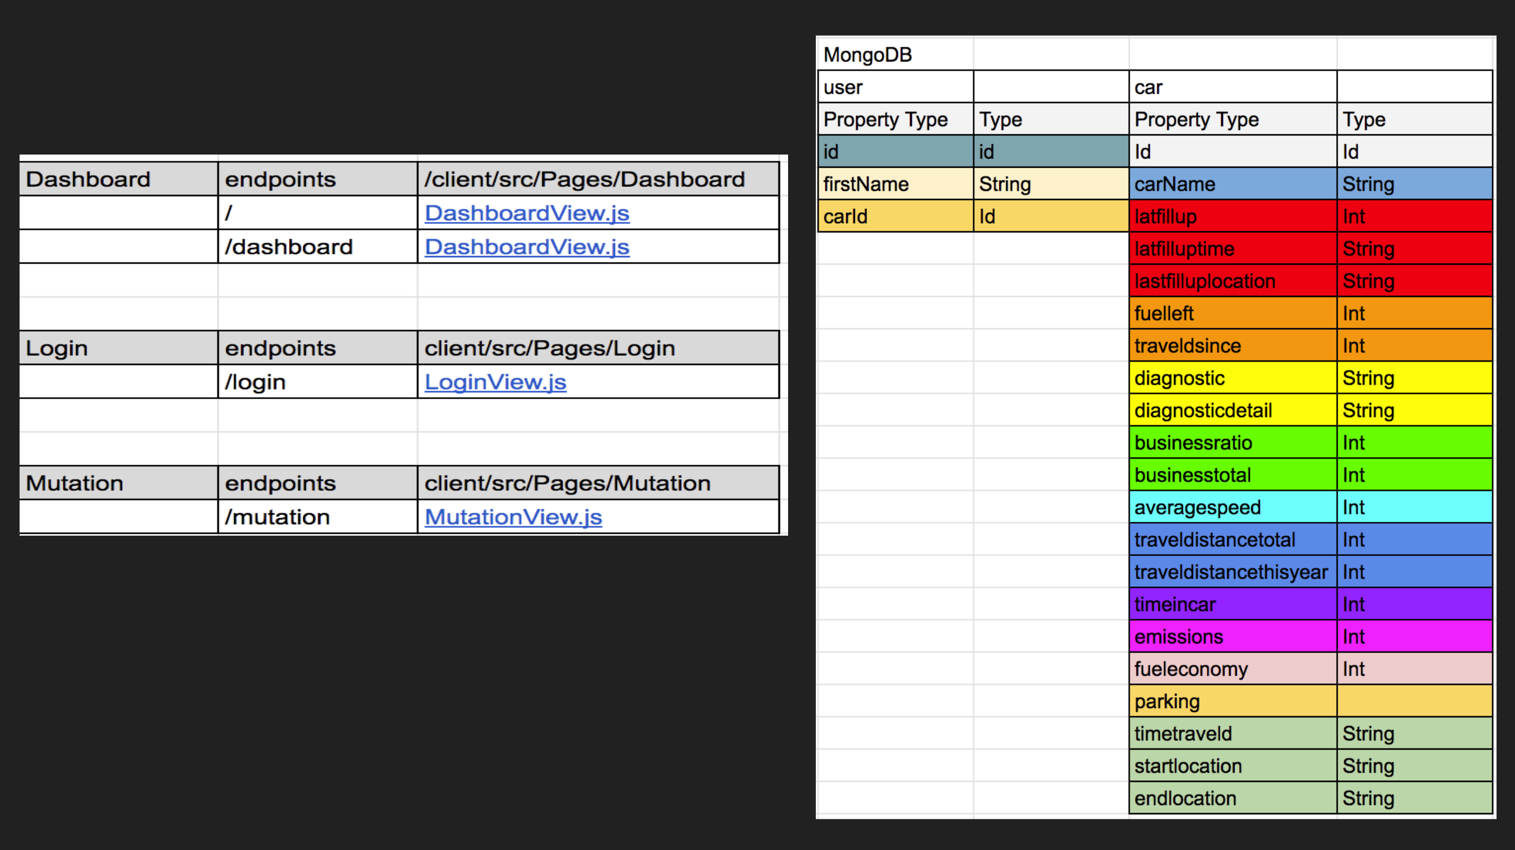Open the MutationView.js link
The height and width of the screenshot is (850, 1515).
tap(513, 517)
